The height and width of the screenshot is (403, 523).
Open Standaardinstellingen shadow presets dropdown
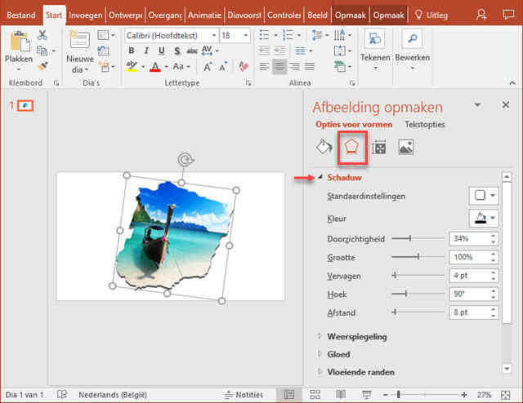tap(484, 195)
